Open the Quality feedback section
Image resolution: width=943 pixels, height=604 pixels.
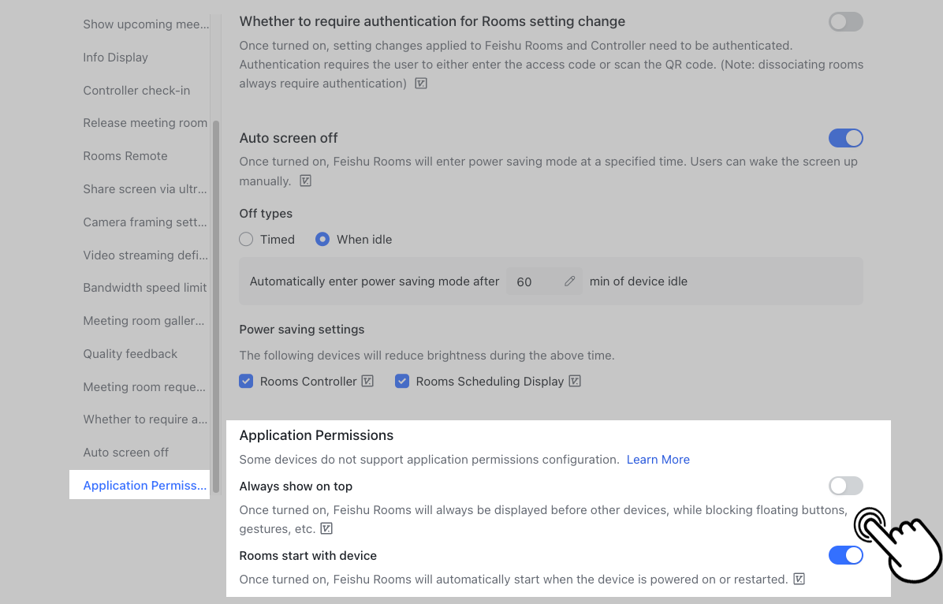[x=130, y=353]
